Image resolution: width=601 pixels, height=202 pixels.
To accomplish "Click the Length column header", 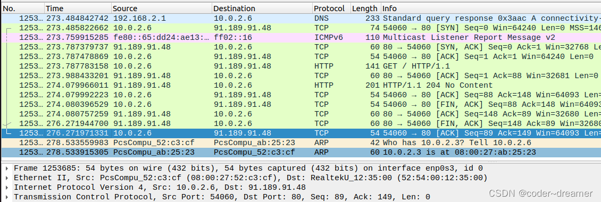I will point(366,9).
